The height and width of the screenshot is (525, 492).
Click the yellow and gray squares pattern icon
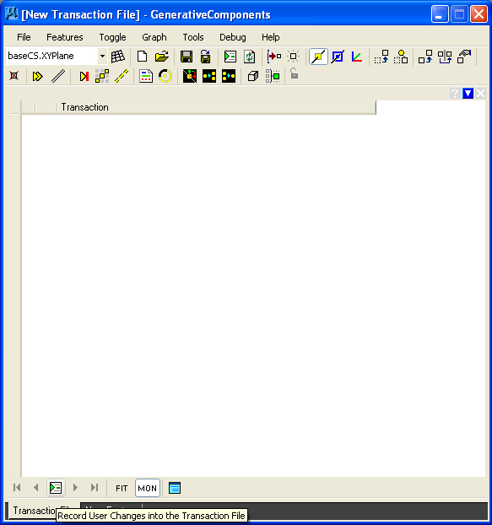click(102, 76)
